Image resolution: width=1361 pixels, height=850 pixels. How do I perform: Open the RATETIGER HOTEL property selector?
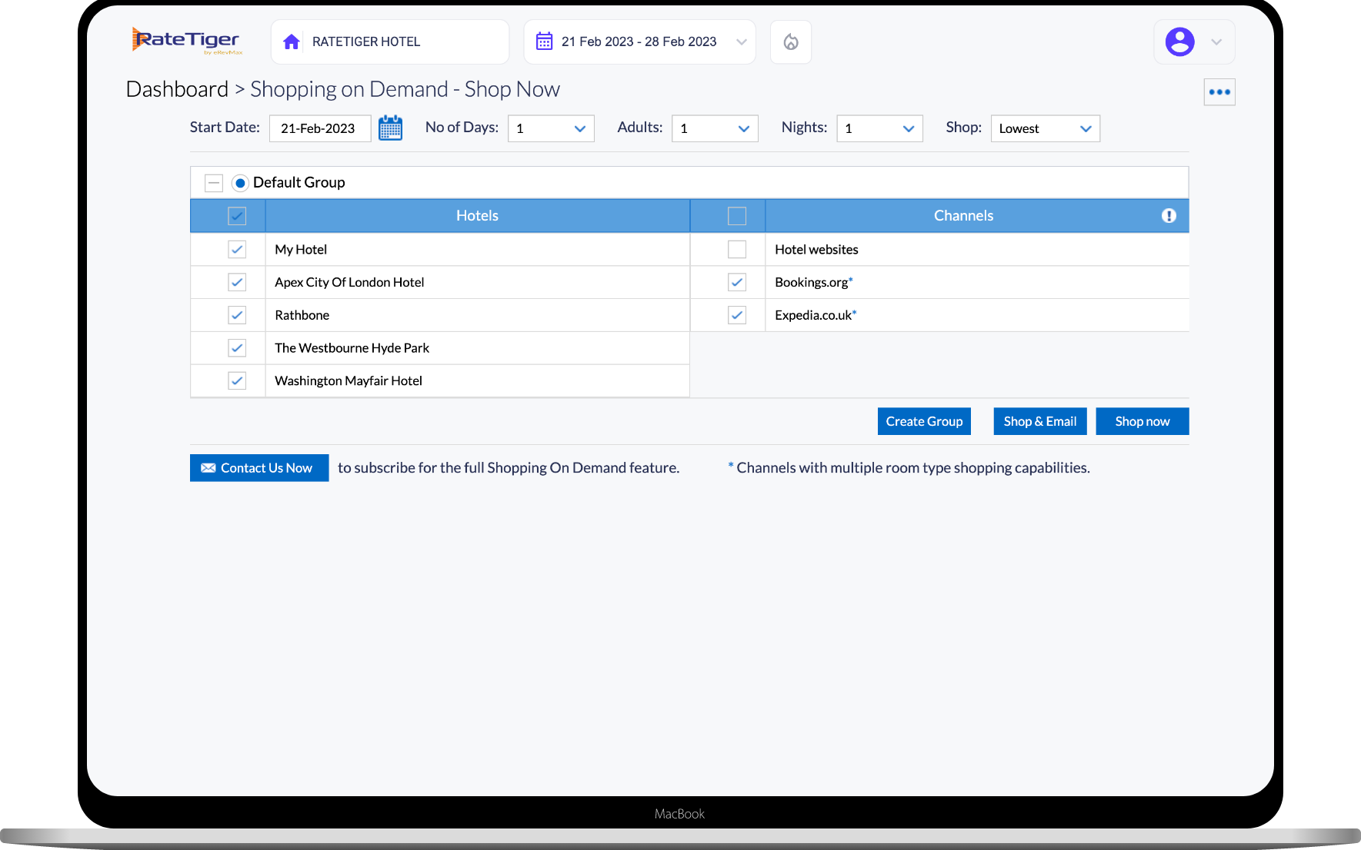[390, 42]
